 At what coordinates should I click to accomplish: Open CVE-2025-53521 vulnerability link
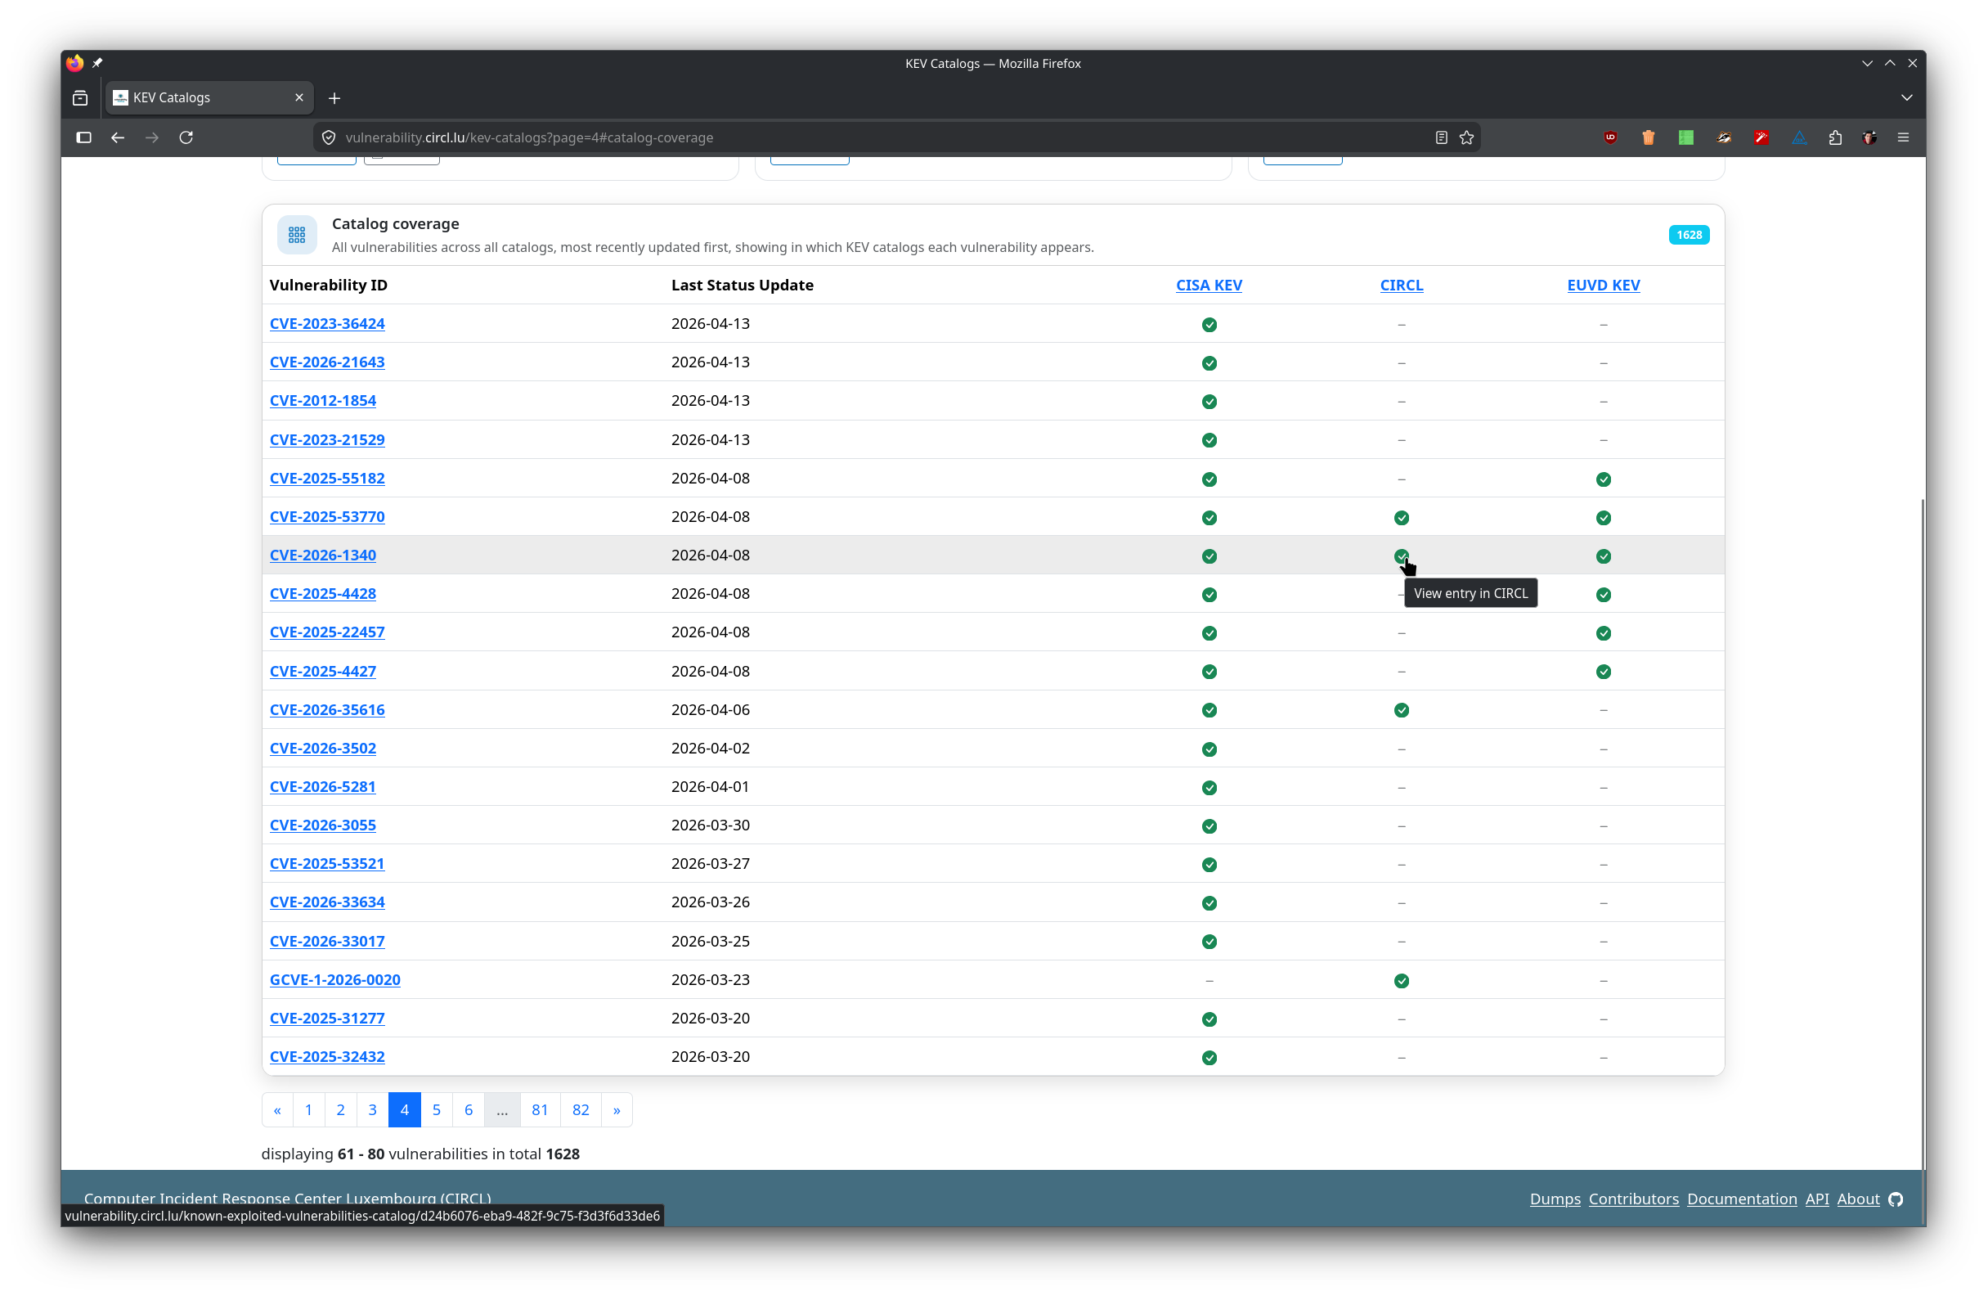[326, 863]
